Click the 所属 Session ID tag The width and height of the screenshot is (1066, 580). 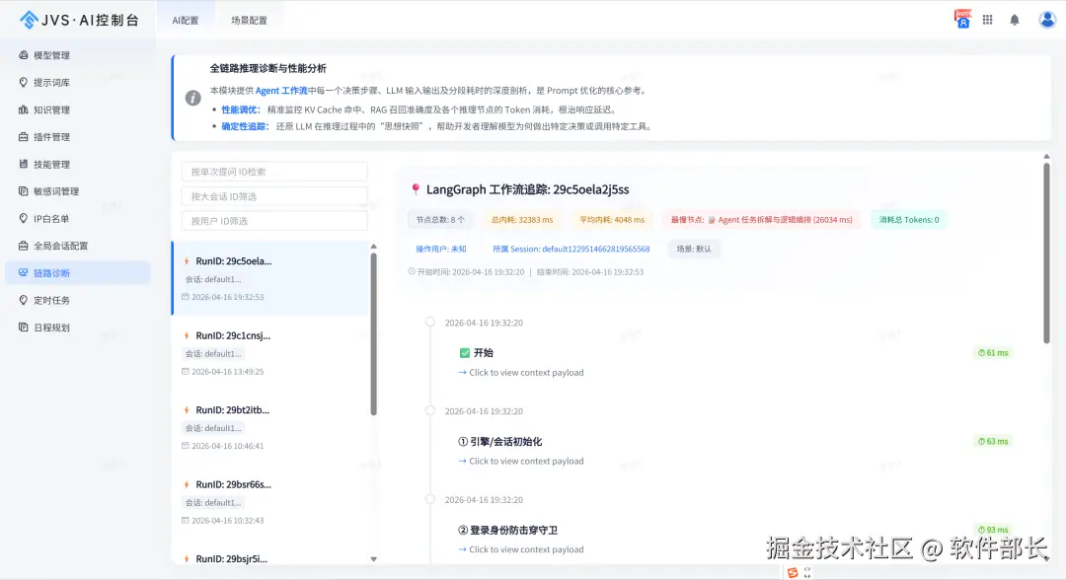pos(571,249)
